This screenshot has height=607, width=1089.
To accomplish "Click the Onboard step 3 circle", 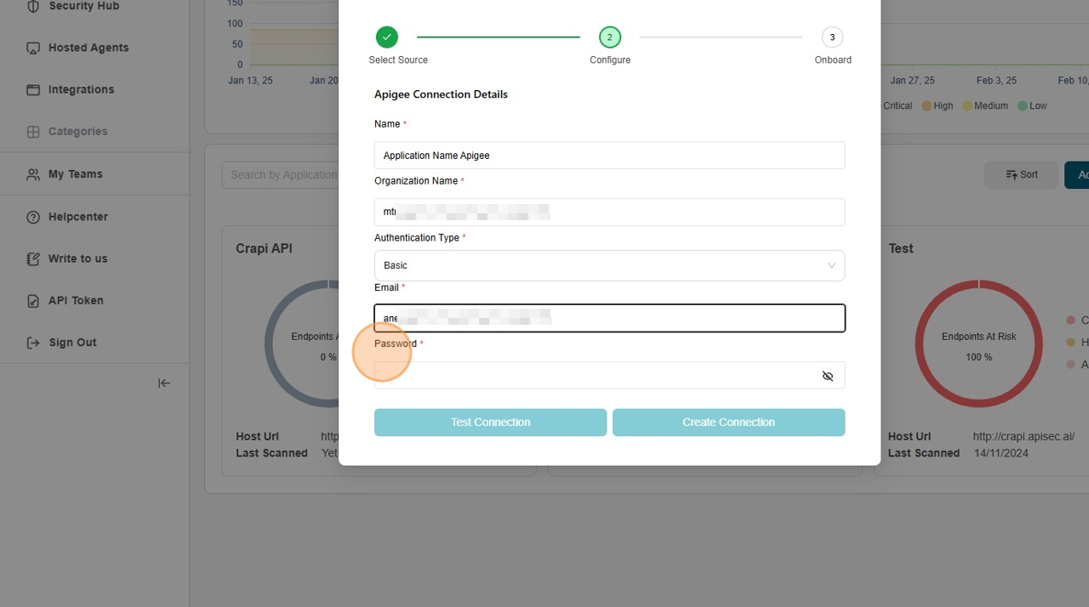I will pyautogui.click(x=832, y=37).
